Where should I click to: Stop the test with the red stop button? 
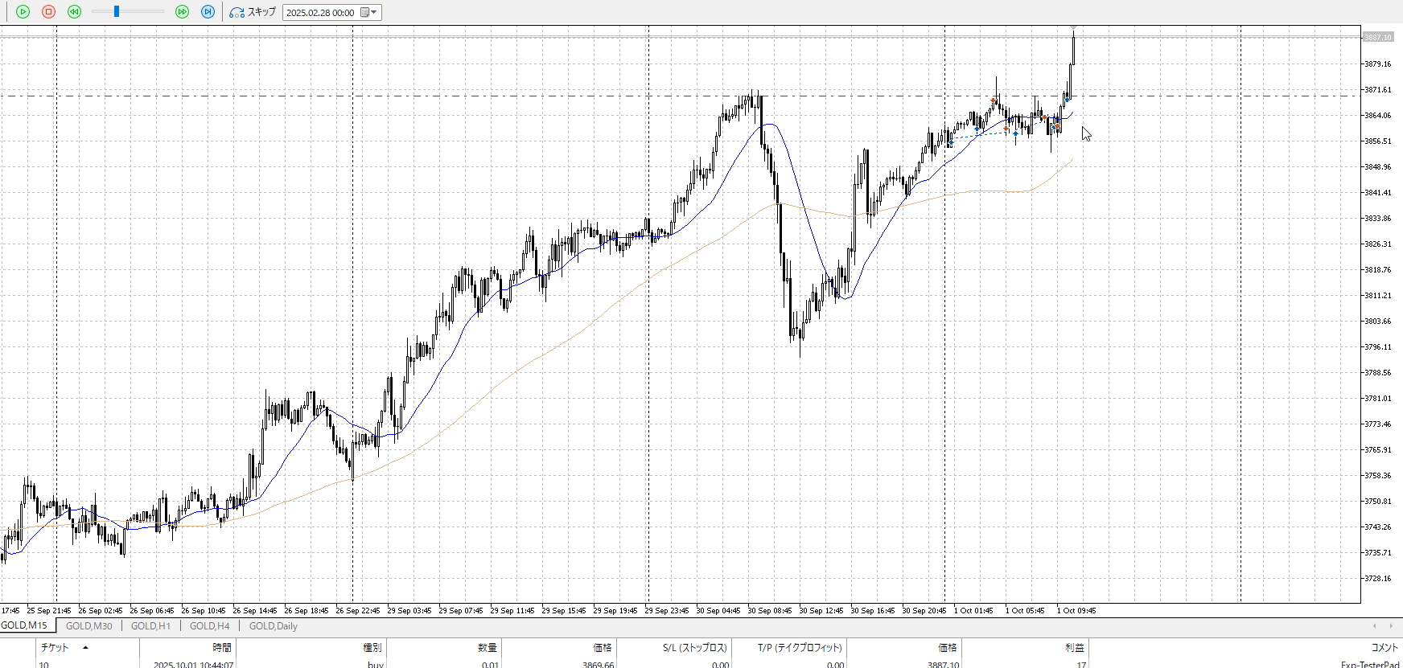48,12
